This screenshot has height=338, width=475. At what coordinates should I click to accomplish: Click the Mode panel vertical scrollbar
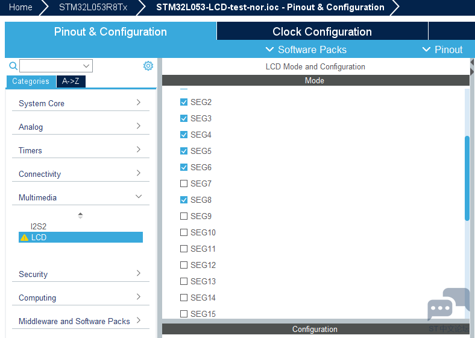point(467,178)
